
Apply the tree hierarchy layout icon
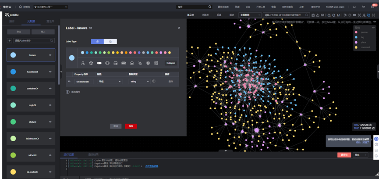coord(364,15)
